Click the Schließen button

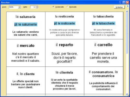pyautogui.click(x=119, y=7)
